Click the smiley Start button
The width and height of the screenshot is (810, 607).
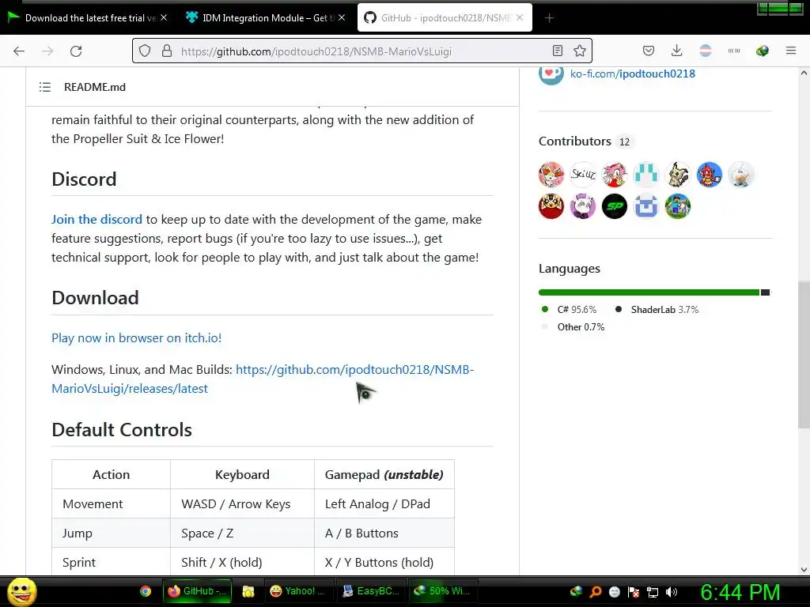point(21,591)
